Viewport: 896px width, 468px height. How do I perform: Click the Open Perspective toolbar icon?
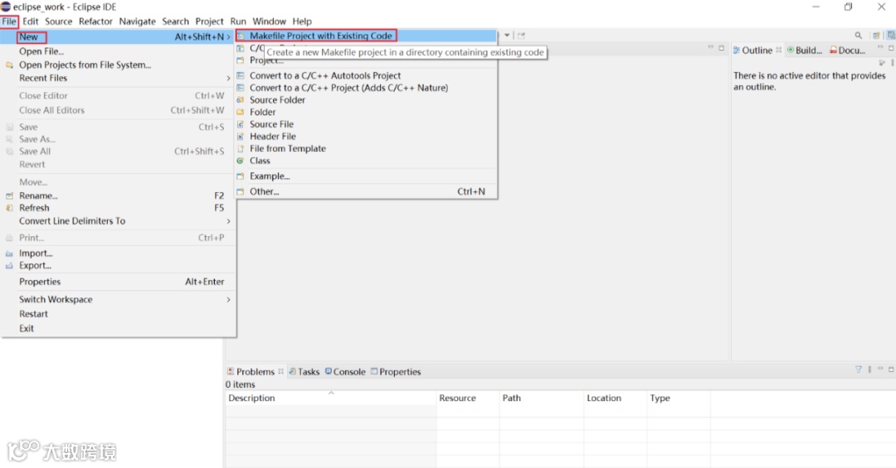(877, 36)
